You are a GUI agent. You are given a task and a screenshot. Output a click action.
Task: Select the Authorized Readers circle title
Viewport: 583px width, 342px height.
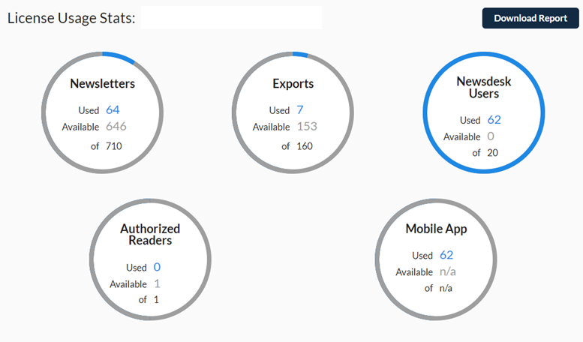click(x=150, y=234)
